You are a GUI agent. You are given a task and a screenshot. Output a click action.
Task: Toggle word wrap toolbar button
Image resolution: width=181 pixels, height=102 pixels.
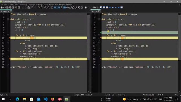59,8
